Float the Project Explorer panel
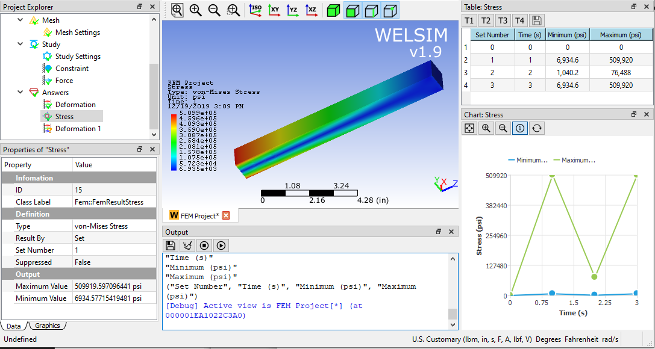655x349 pixels. point(140,7)
